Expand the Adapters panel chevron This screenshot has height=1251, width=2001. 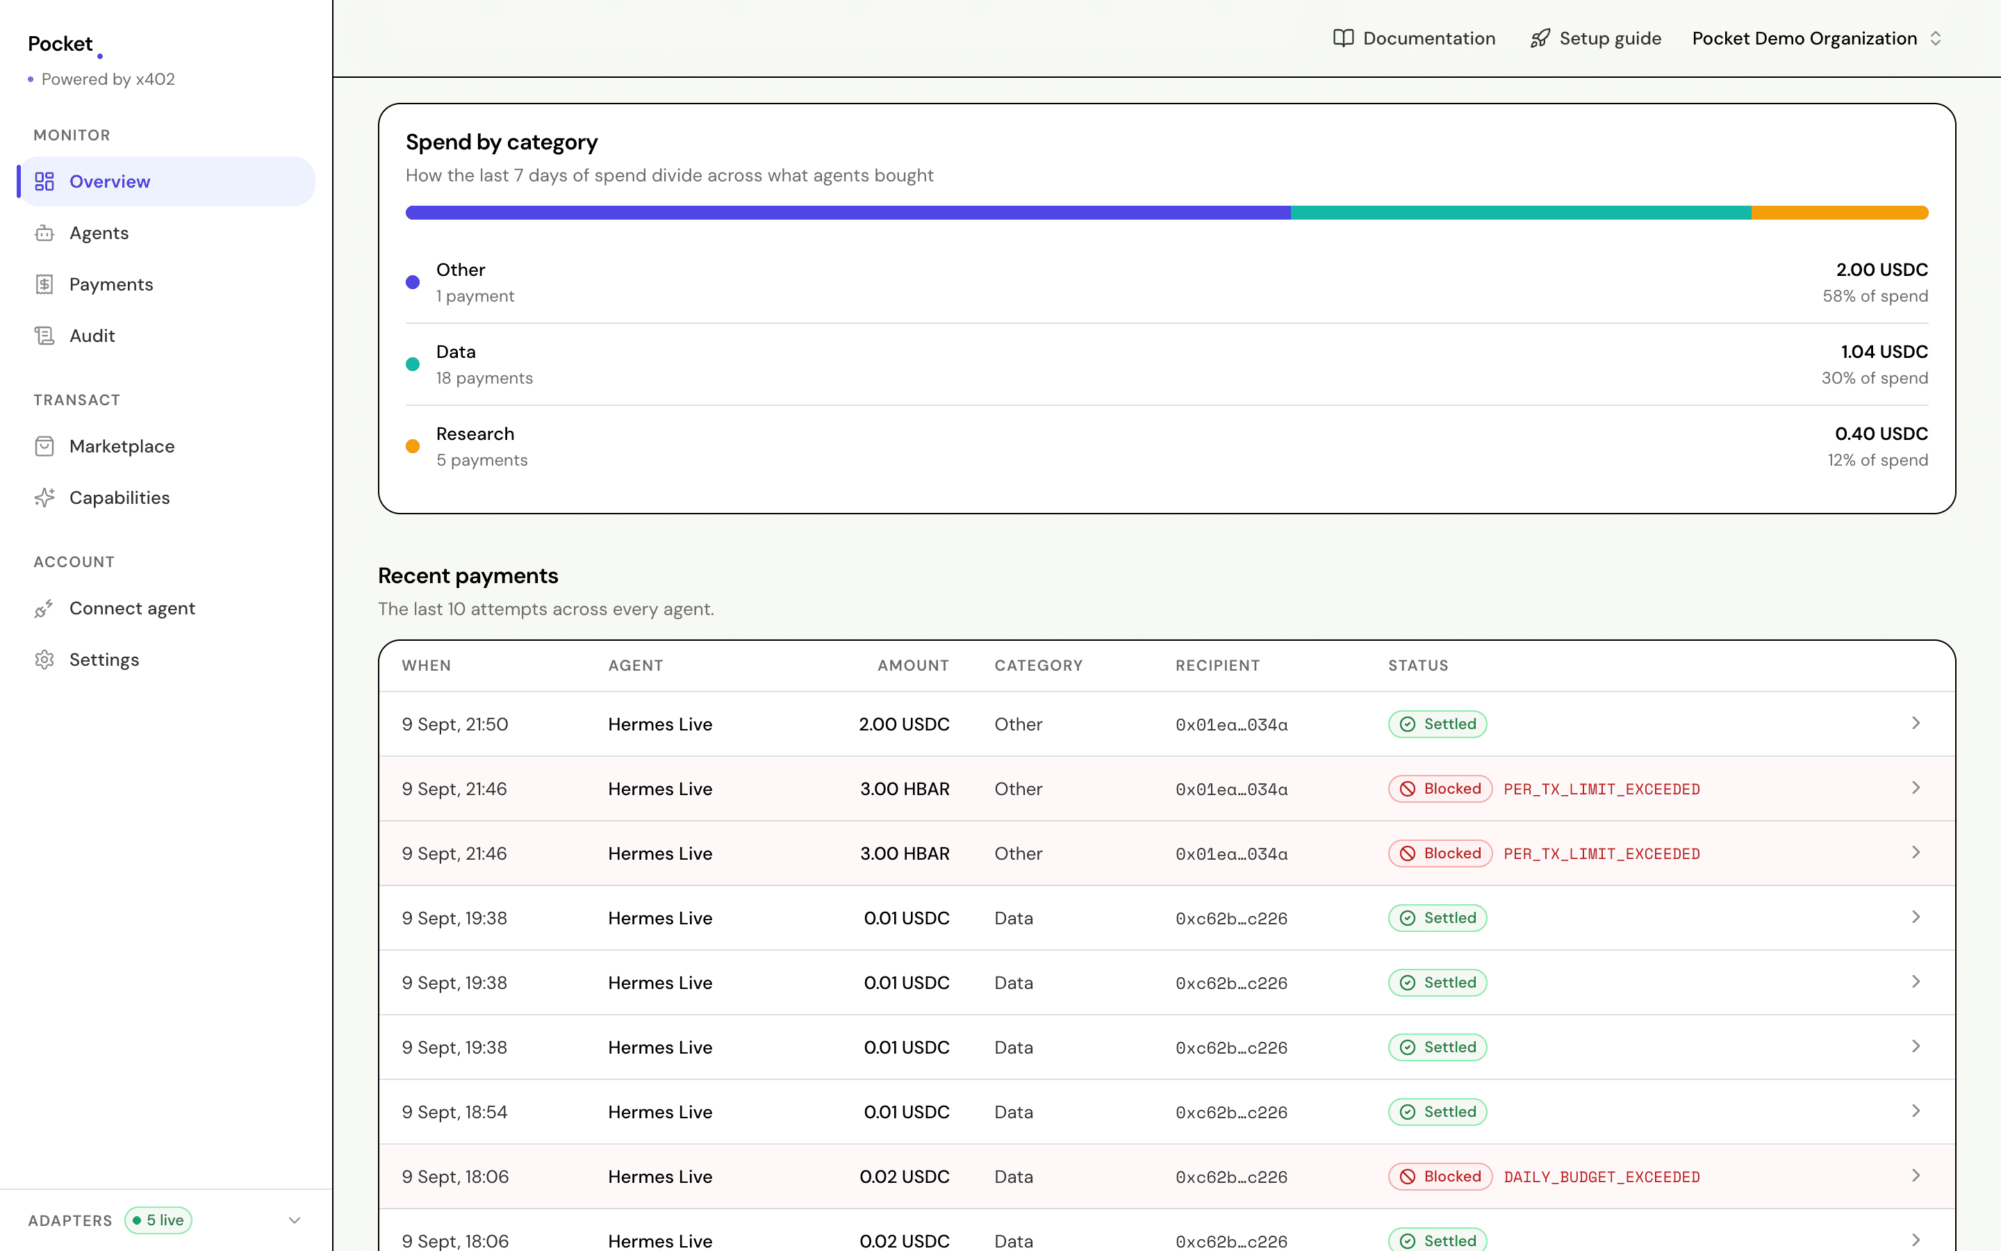point(295,1220)
